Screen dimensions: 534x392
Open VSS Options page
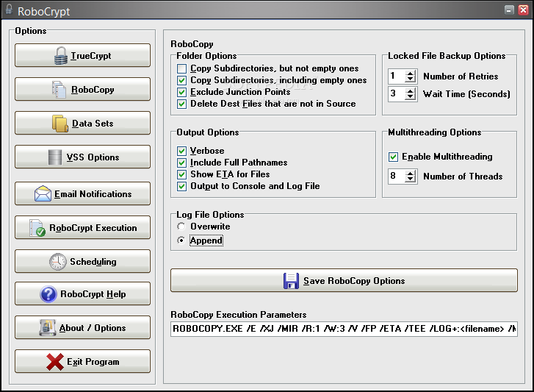[x=82, y=157]
